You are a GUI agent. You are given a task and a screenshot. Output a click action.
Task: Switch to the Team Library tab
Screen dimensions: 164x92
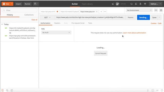point(87,4)
